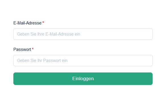
Task: Activate the first text field of the form
Action: click(x=83, y=34)
